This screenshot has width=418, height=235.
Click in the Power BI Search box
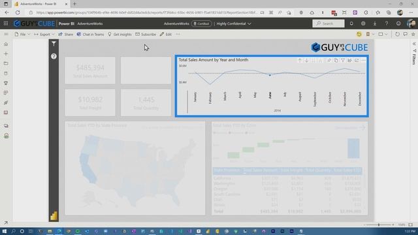pyautogui.click(x=328, y=23)
